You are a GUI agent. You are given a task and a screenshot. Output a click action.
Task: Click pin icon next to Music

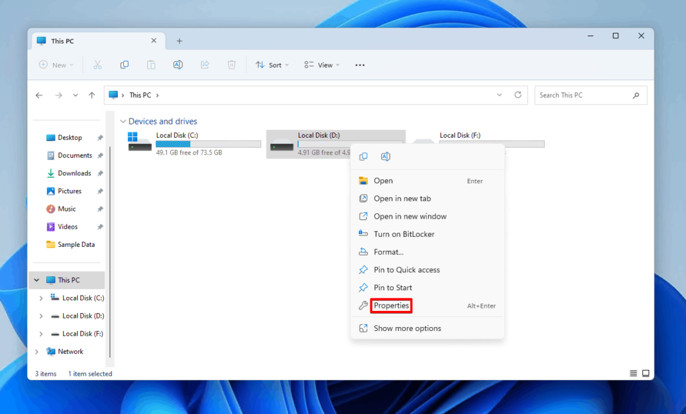coord(100,209)
